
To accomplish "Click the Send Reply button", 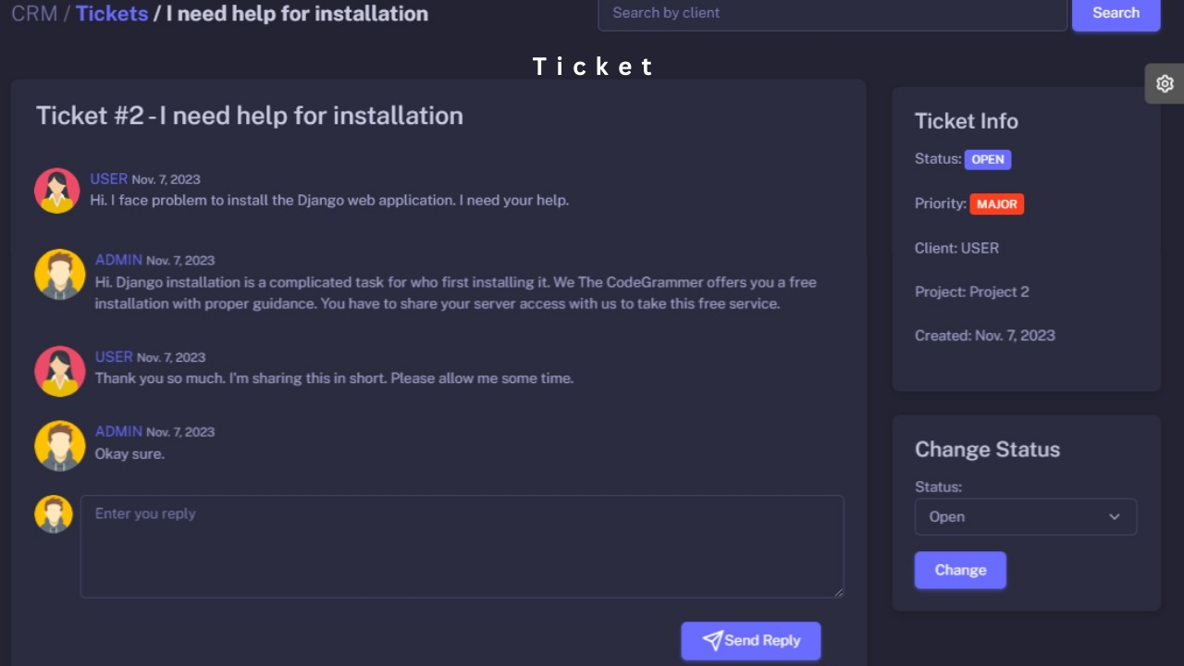I will pos(750,640).
